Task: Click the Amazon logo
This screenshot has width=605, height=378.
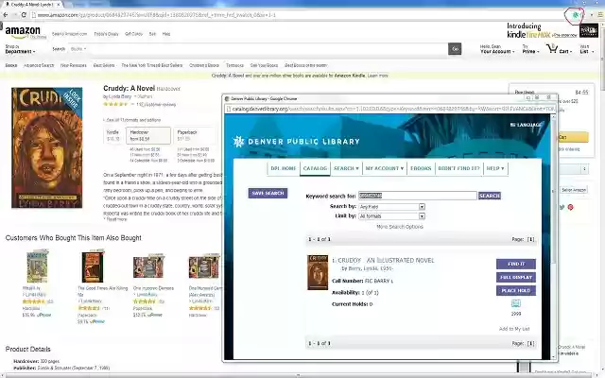Action: point(23,32)
